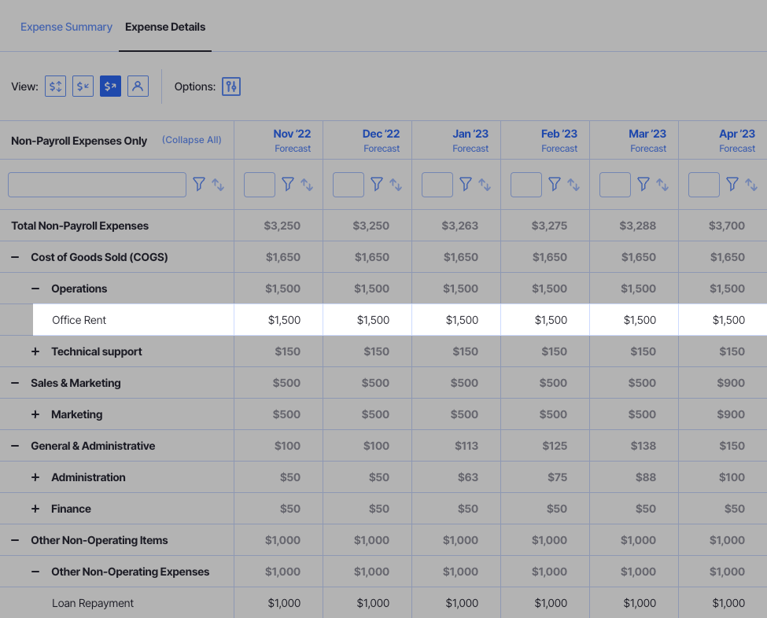Switch to the cash inflow view
767x618 pixels.
click(x=83, y=86)
